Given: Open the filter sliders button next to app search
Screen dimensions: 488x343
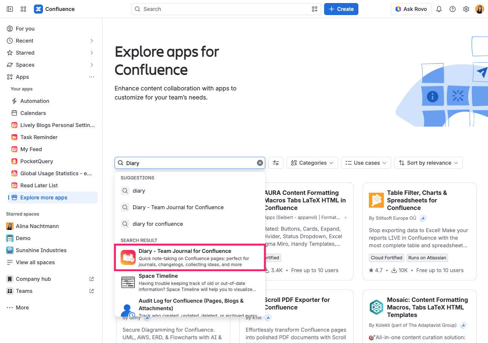Looking at the screenshot, I should 276,163.
